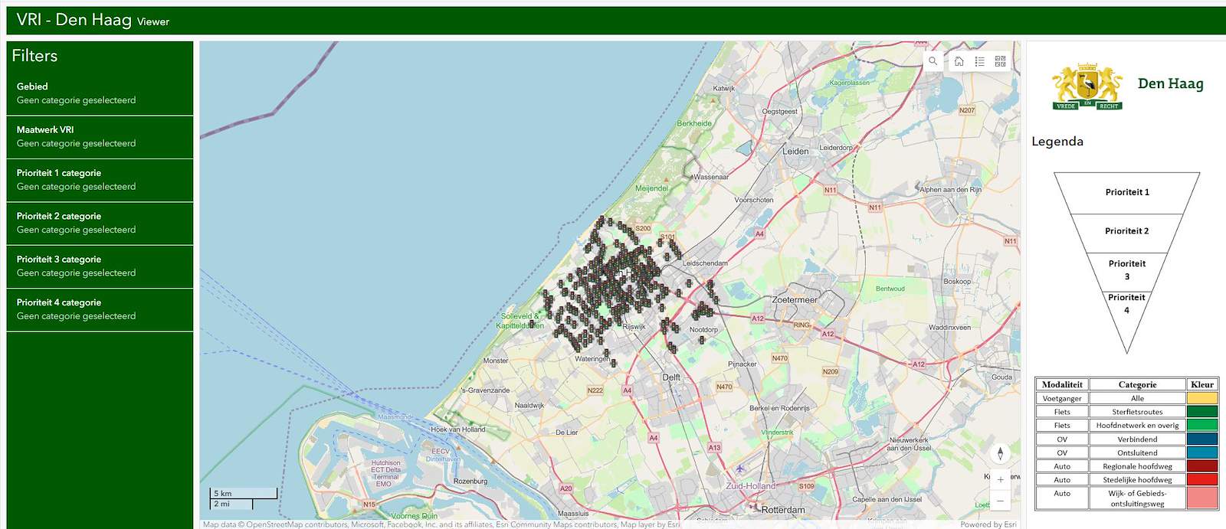Open the Prioriteit 3 categorie filter

click(100, 266)
